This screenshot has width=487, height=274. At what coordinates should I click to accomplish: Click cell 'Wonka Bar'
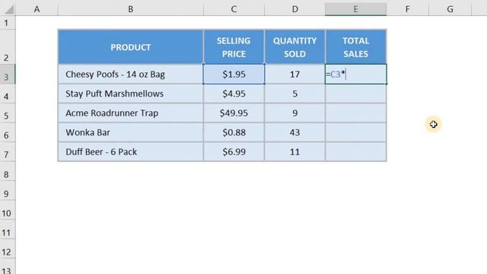click(x=130, y=132)
